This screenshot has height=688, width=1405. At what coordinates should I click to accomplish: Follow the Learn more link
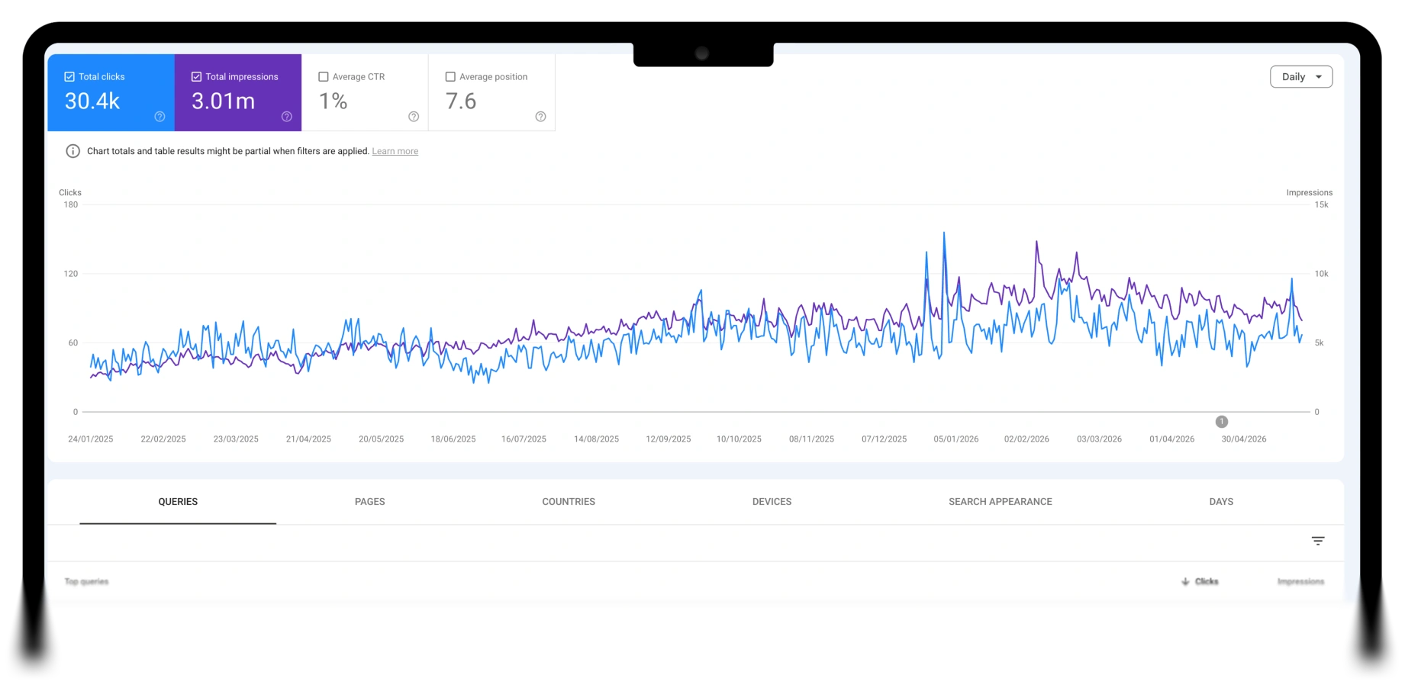pos(395,152)
